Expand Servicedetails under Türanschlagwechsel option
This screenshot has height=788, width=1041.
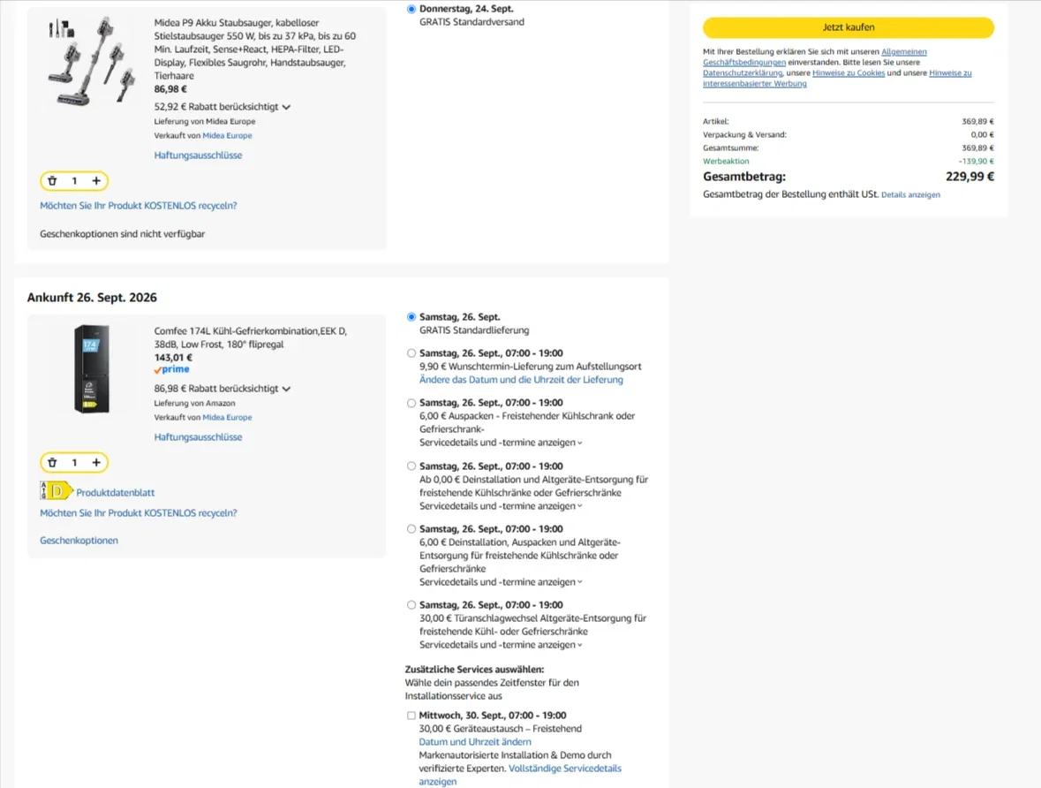[502, 645]
